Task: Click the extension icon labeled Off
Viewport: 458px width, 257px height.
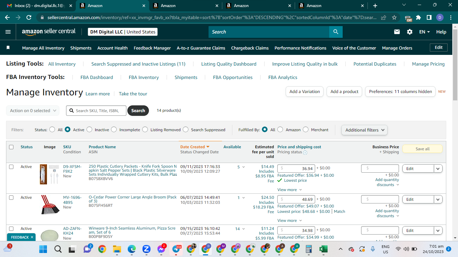Action: (408, 18)
